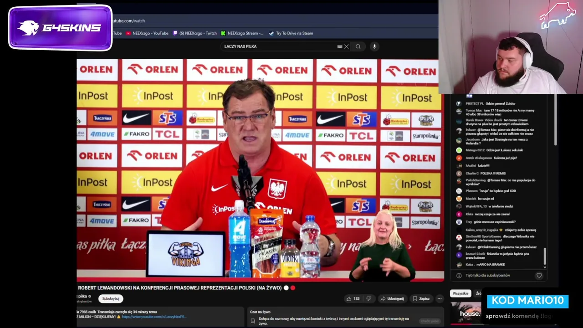Click the search magnifier button
The width and height of the screenshot is (583, 328).
(358, 46)
